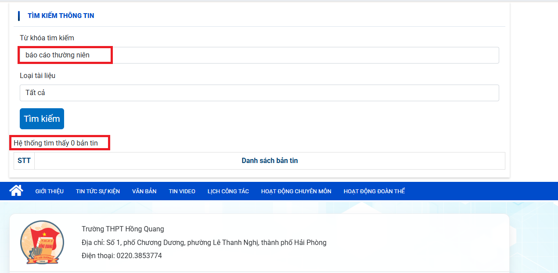This screenshot has height=273, width=558.
Task: Click the keyword search field with báo cáo thường niên
Action: tap(259, 55)
